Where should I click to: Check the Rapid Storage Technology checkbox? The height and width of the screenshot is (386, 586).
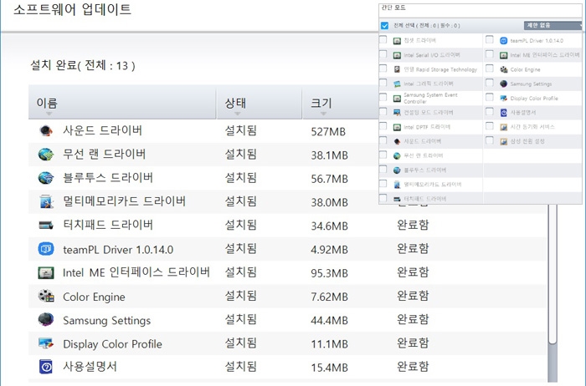(383, 69)
